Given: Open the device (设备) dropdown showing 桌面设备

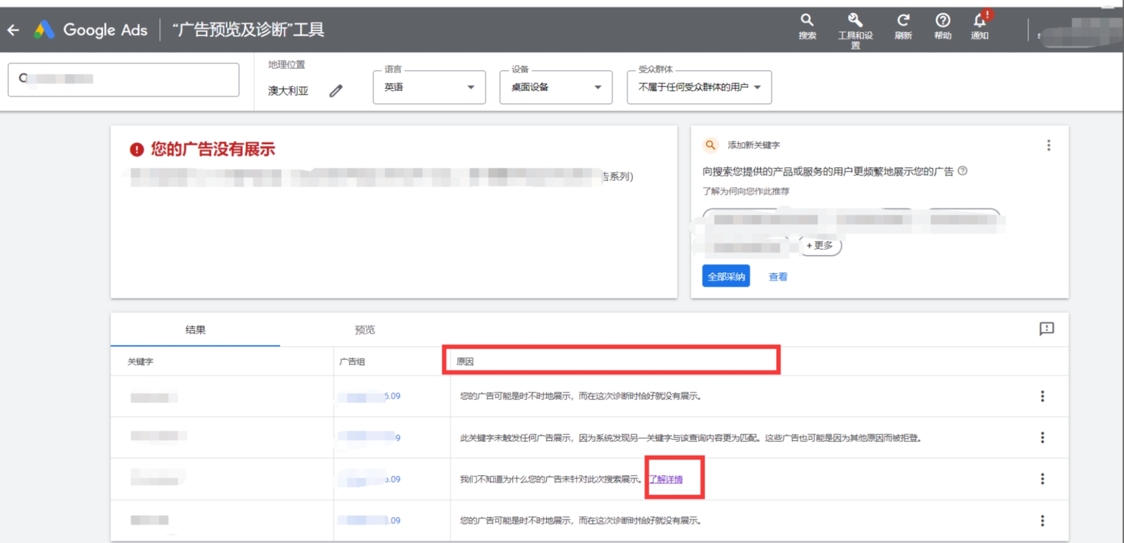Looking at the screenshot, I should (556, 87).
